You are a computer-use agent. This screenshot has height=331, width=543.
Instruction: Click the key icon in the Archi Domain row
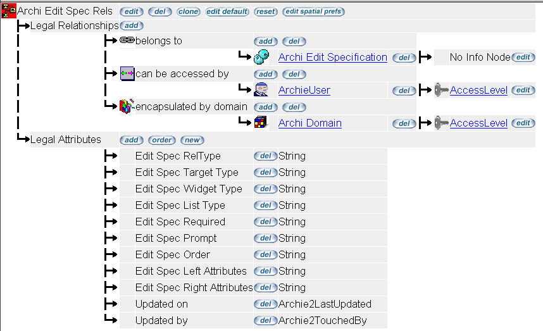pos(442,123)
